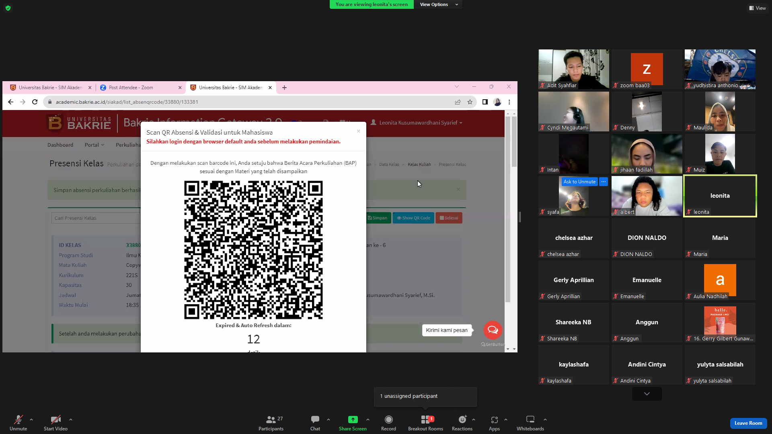Click the Data Kelas breadcrumb link
The height and width of the screenshot is (434, 772).
389,164
